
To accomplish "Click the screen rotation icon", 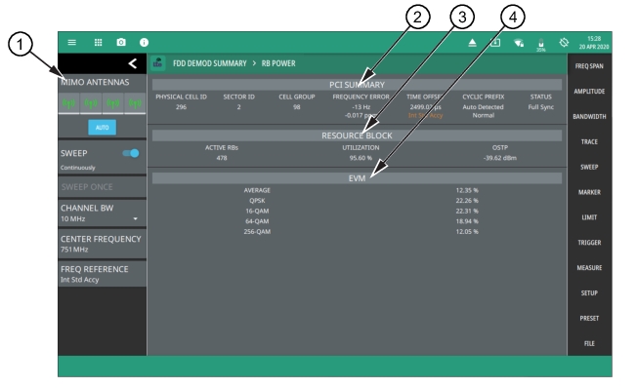I will coord(564,43).
